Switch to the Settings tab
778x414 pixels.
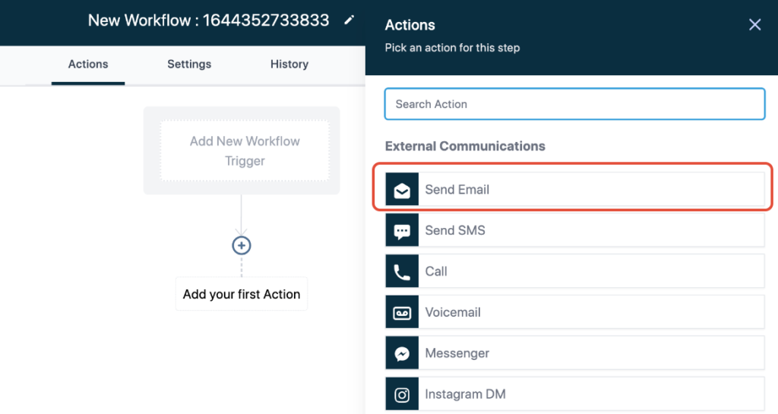click(189, 64)
